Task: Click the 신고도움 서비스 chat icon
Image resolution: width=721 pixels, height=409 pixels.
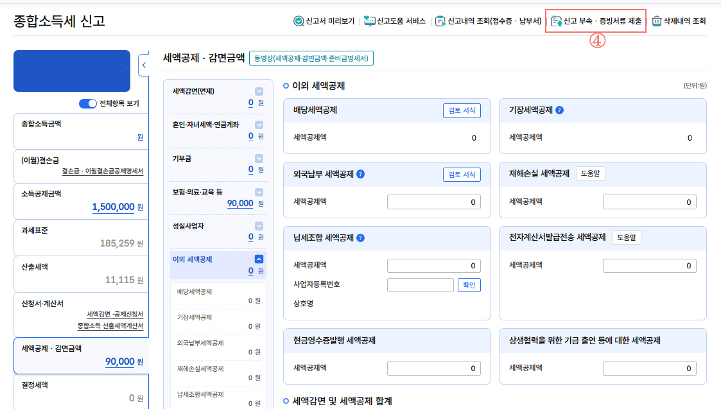Action: pos(369,21)
